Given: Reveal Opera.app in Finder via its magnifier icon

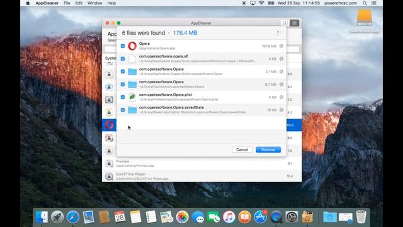Looking at the screenshot, I should point(281,46).
